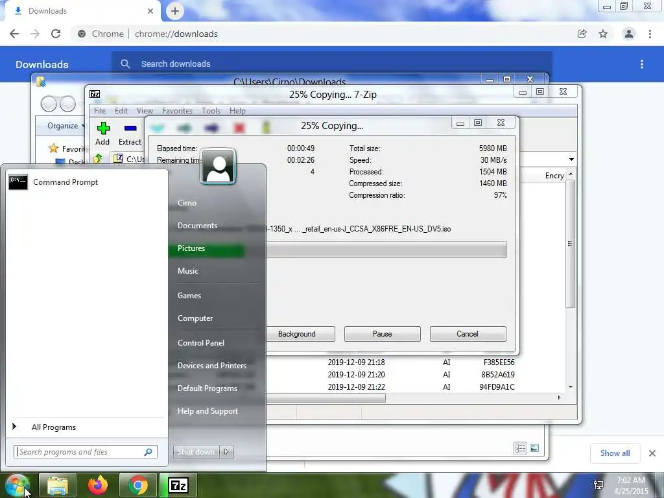
Task: Launch Firefox from the taskbar
Action: point(98,485)
